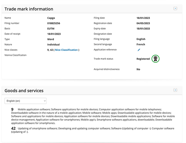Click the Expiry date value 18/01/2033
Viewport: 186px width, 143px height.
pos(143,28)
